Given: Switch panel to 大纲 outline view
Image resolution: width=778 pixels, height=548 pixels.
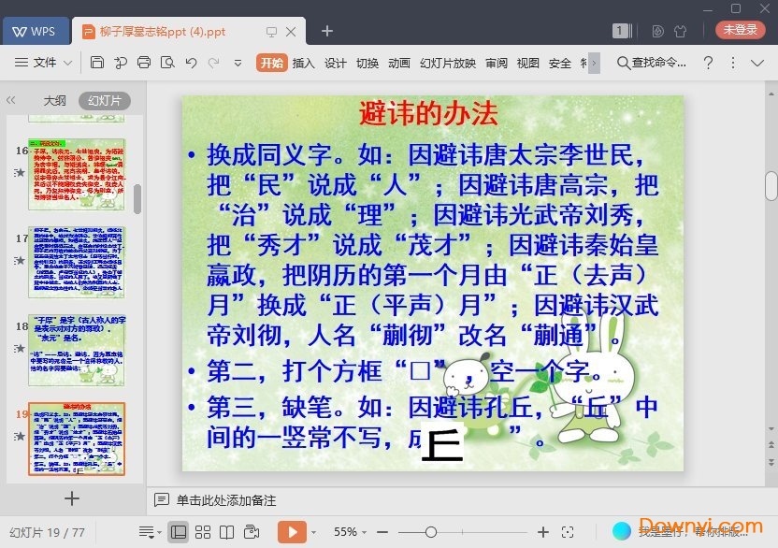Looking at the screenshot, I should coord(54,101).
